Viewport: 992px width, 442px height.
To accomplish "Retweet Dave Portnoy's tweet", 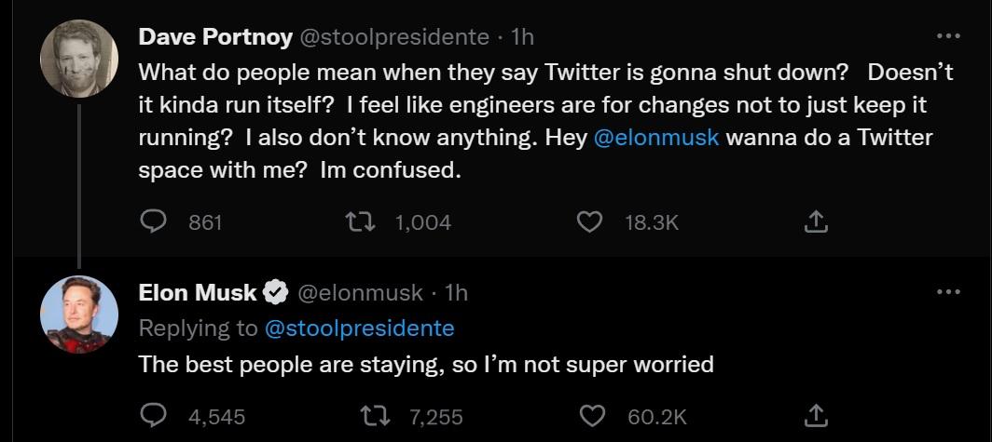I will (353, 222).
